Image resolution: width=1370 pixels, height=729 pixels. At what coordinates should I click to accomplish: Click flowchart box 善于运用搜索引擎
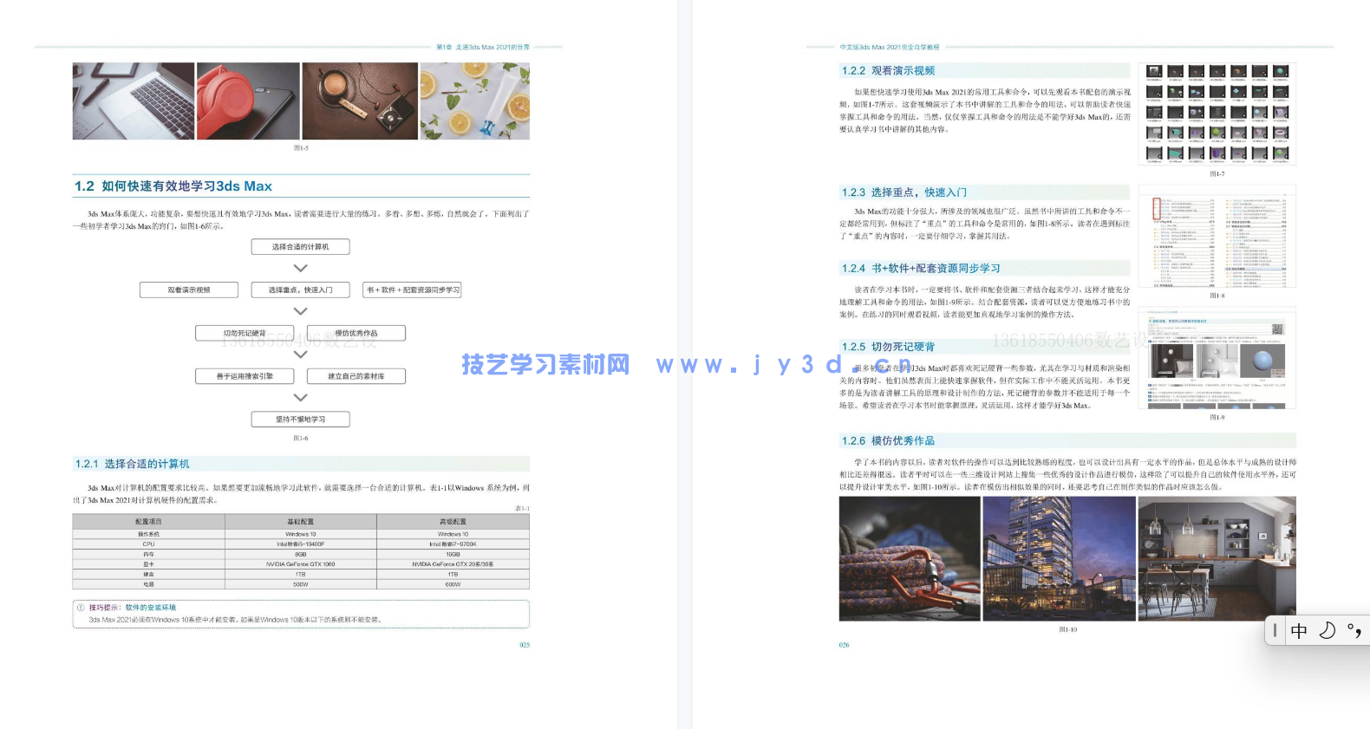245,376
